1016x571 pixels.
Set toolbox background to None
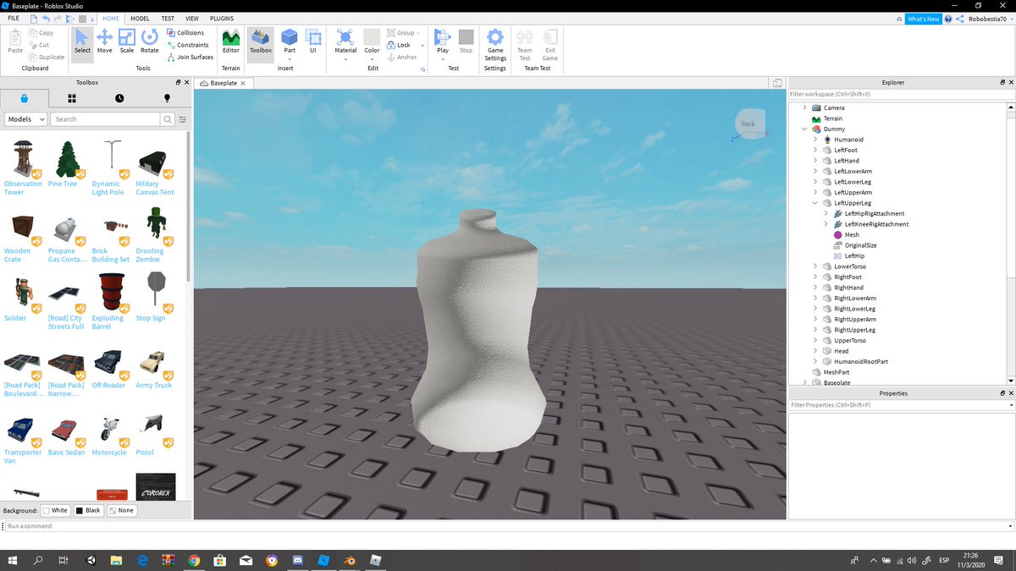tap(121, 511)
